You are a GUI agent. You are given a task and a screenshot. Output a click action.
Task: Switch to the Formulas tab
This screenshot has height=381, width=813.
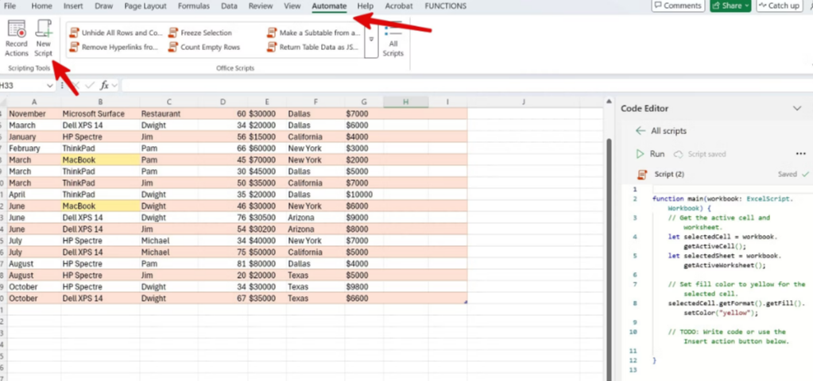(193, 6)
